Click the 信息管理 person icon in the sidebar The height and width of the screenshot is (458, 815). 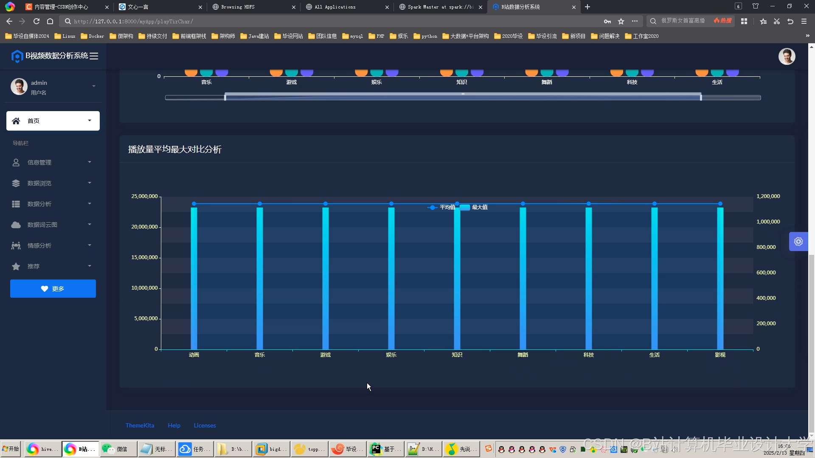pyautogui.click(x=16, y=162)
